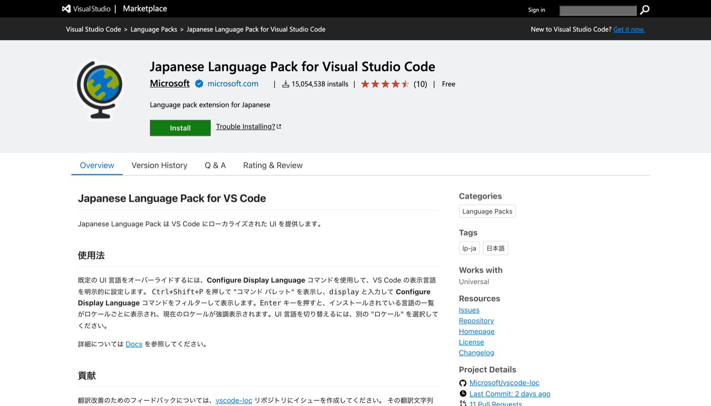The height and width of the screenshot is (406, 711).
Task: Click the 15,054,538 installs text
Action: tap(319, 84)
